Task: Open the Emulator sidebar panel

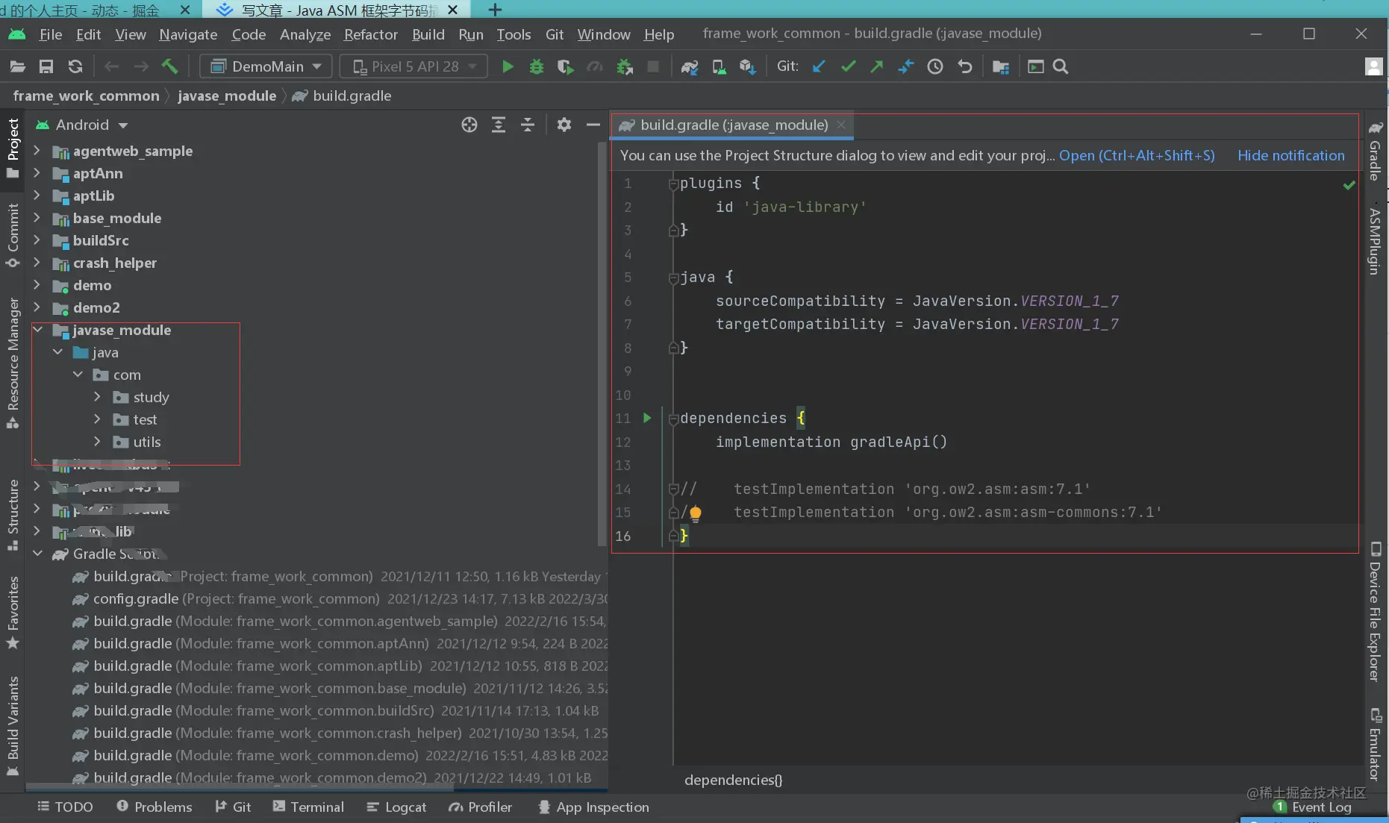Action: (1376, 739)
